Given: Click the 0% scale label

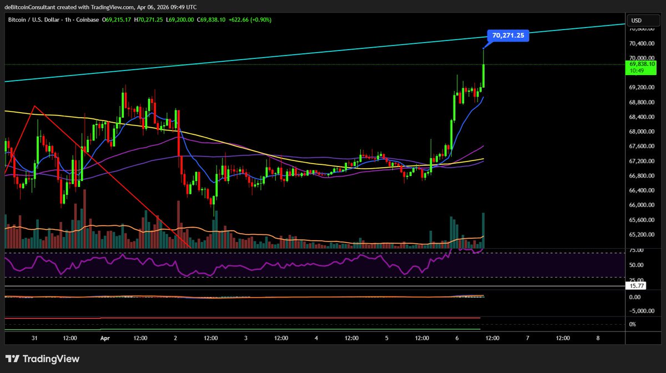Looking at the screenshot, I should (x=633, y=324).
